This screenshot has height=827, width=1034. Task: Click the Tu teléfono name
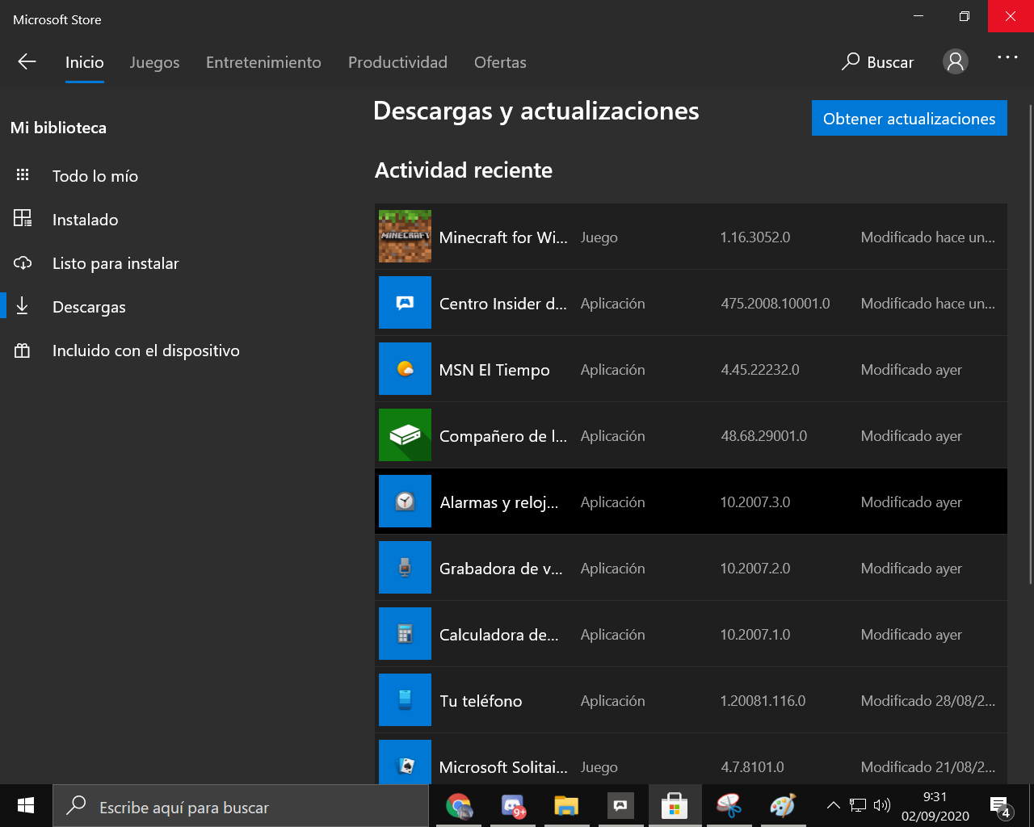[481, 701]
